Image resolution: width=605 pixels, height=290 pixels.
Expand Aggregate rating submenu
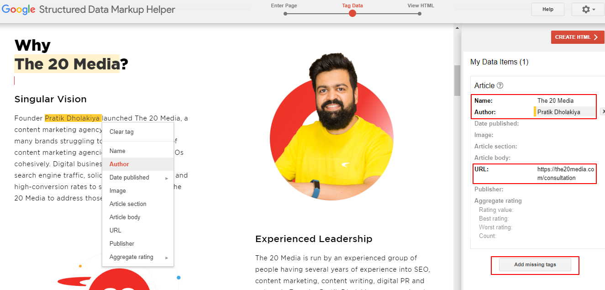(138, 257)
